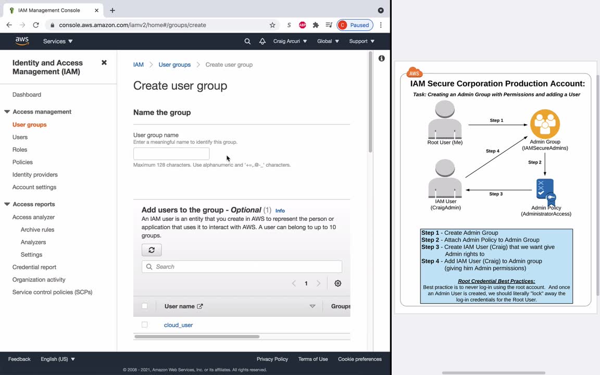Open the notifications bell icon

[x=262, y=41]
